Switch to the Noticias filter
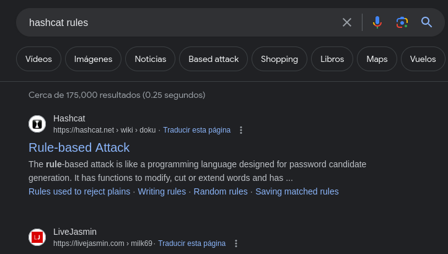448x254 pixels. point(150,59)
